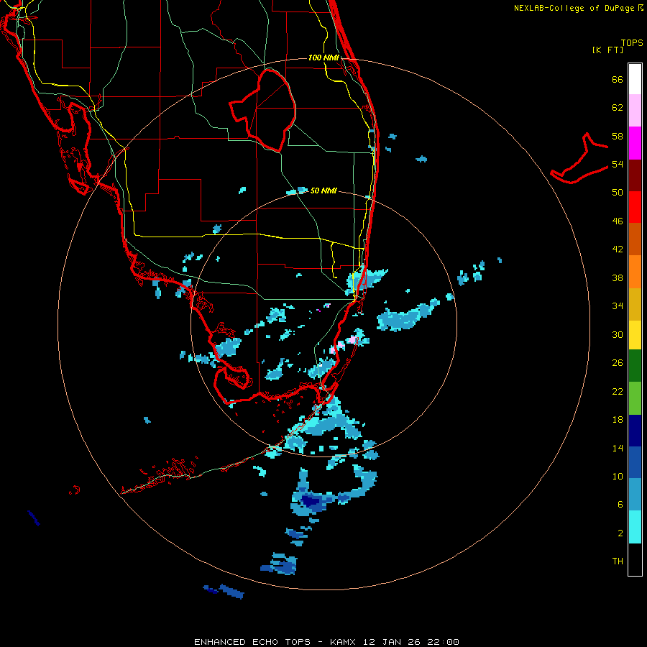
Task: Click the 14 legend value
Action: (618, 449)
